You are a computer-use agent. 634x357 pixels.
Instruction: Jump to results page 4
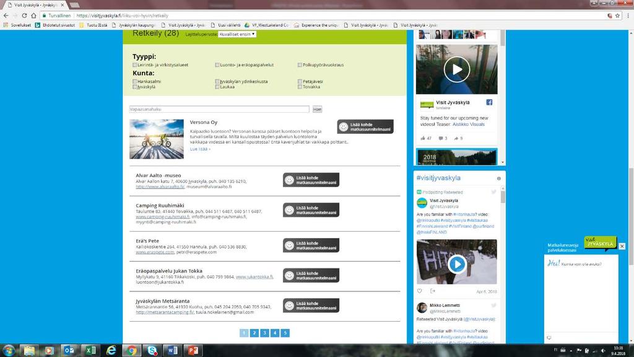pos(274,333)
